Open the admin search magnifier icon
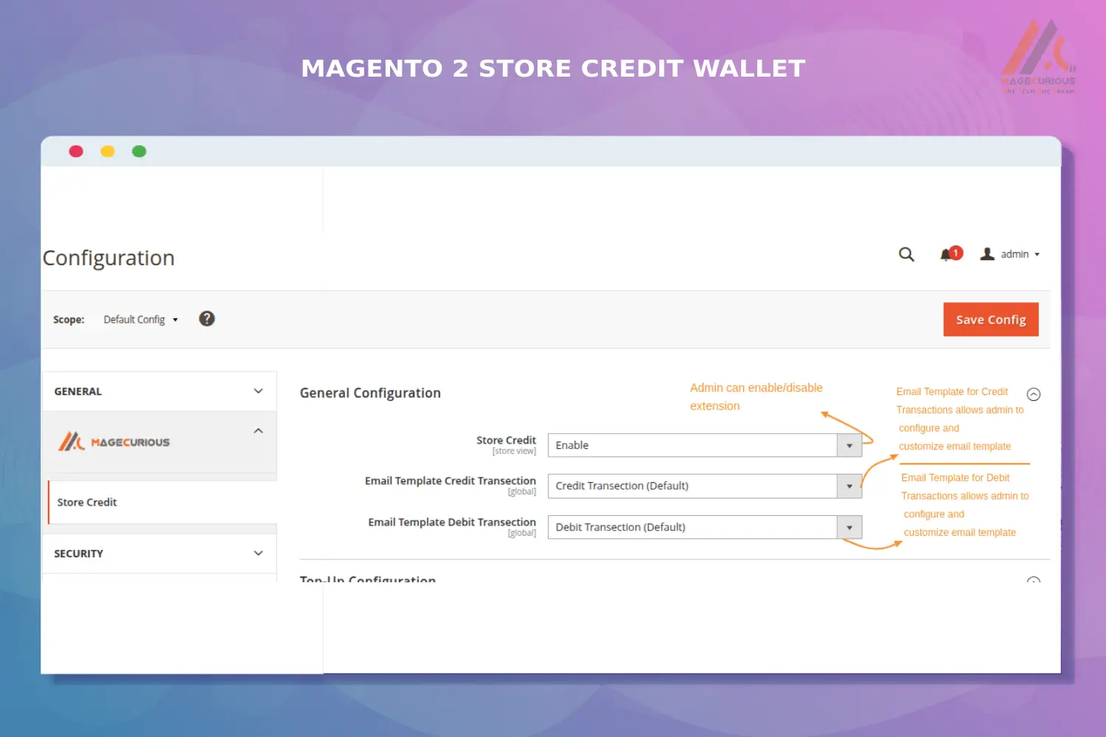Screen dimensions: 1106x737 906,254
